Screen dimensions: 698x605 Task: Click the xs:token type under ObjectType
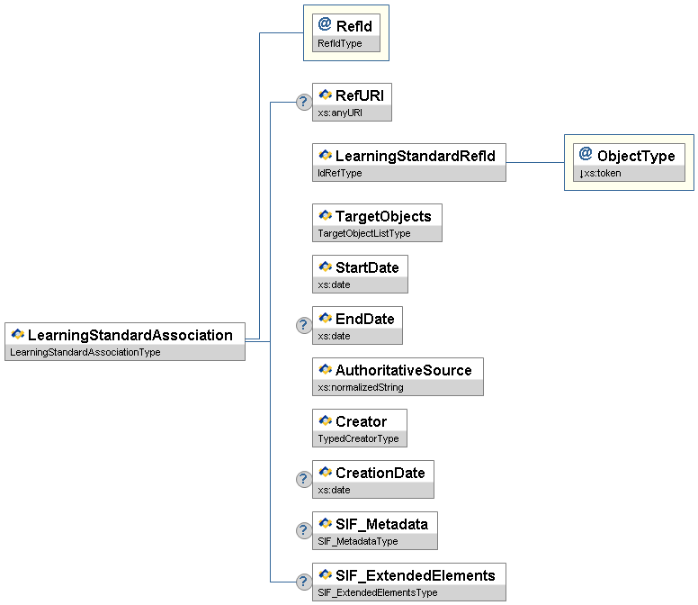[x=600, y=173]
